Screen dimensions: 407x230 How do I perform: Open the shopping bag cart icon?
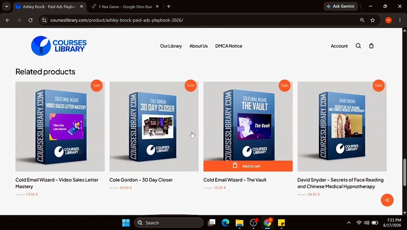coord(371,46)
